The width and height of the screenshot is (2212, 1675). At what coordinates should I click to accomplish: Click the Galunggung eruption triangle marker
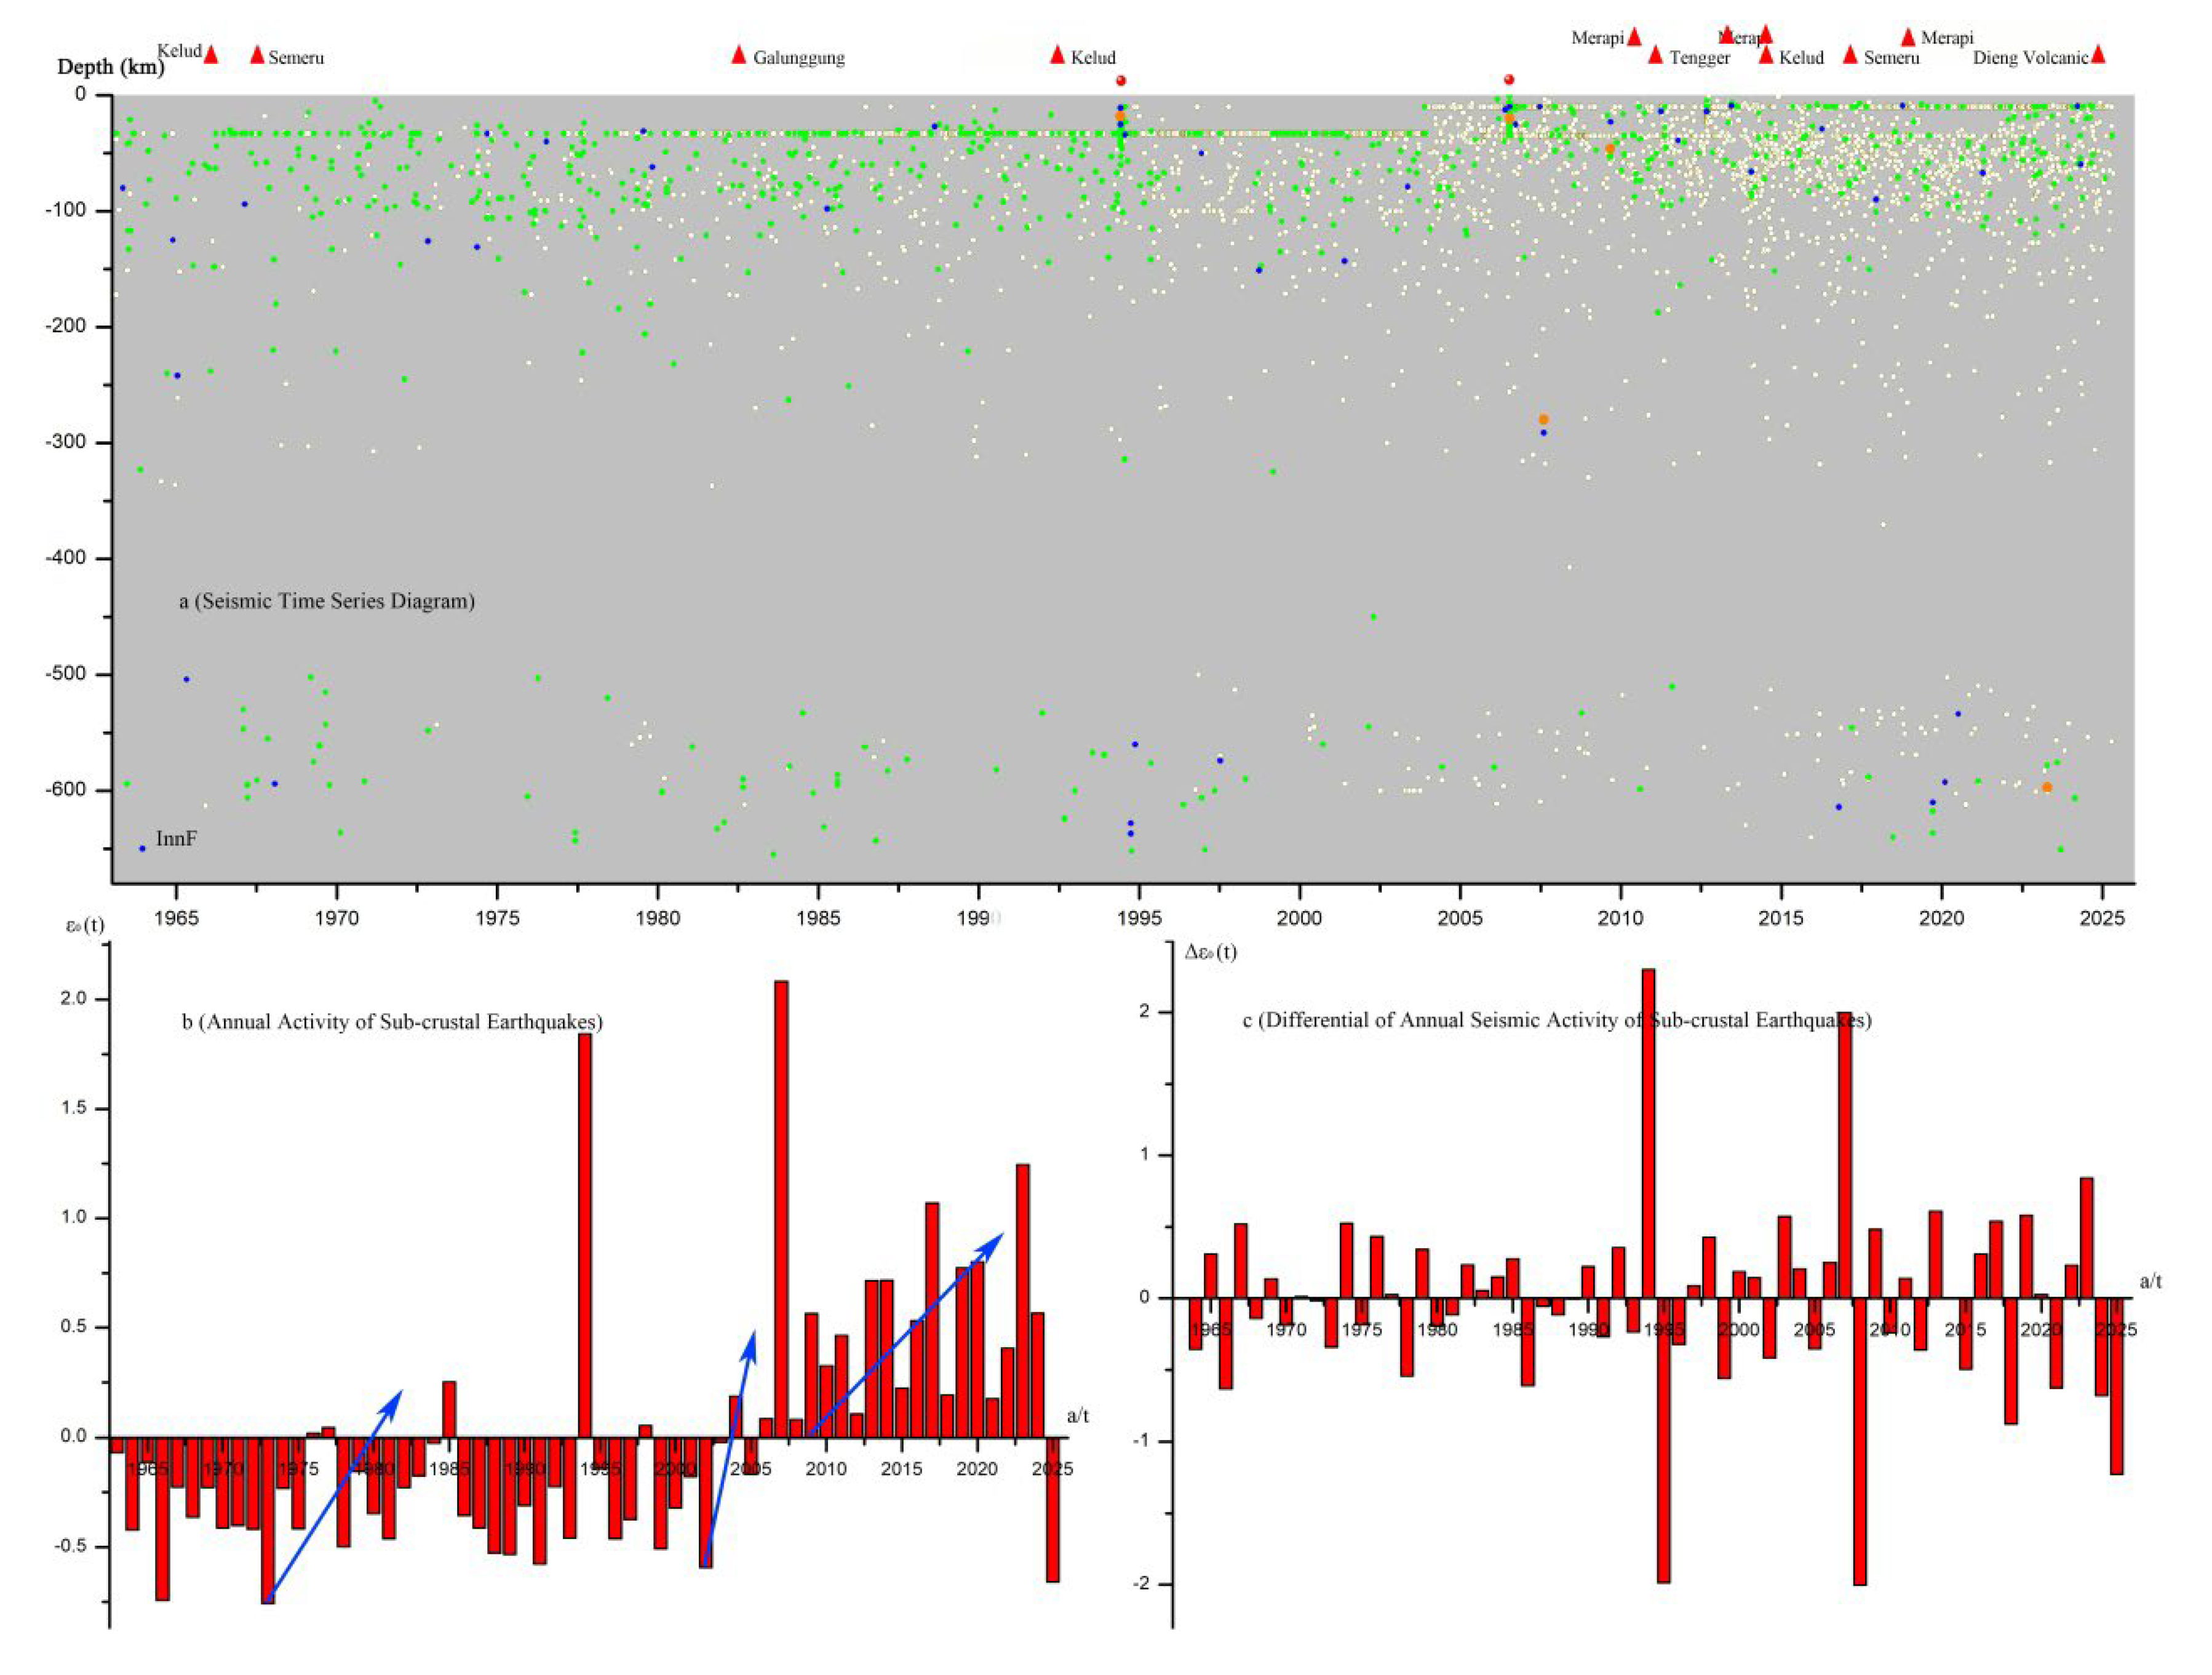click(738, 56)
